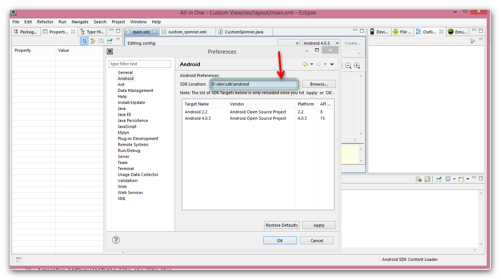This screenshot has height=280, width=501.
Task: Open Preferences help question mark icon
Action: coord(116,240)
